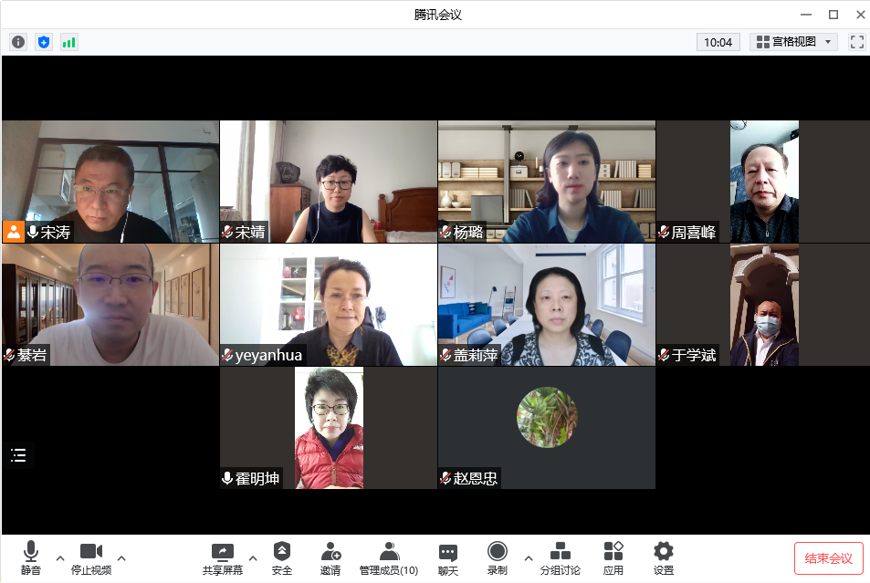Open the Security (安全) options
Viewport: 870px width, 583px height.
pyautogui.click(x=282, y=557)
